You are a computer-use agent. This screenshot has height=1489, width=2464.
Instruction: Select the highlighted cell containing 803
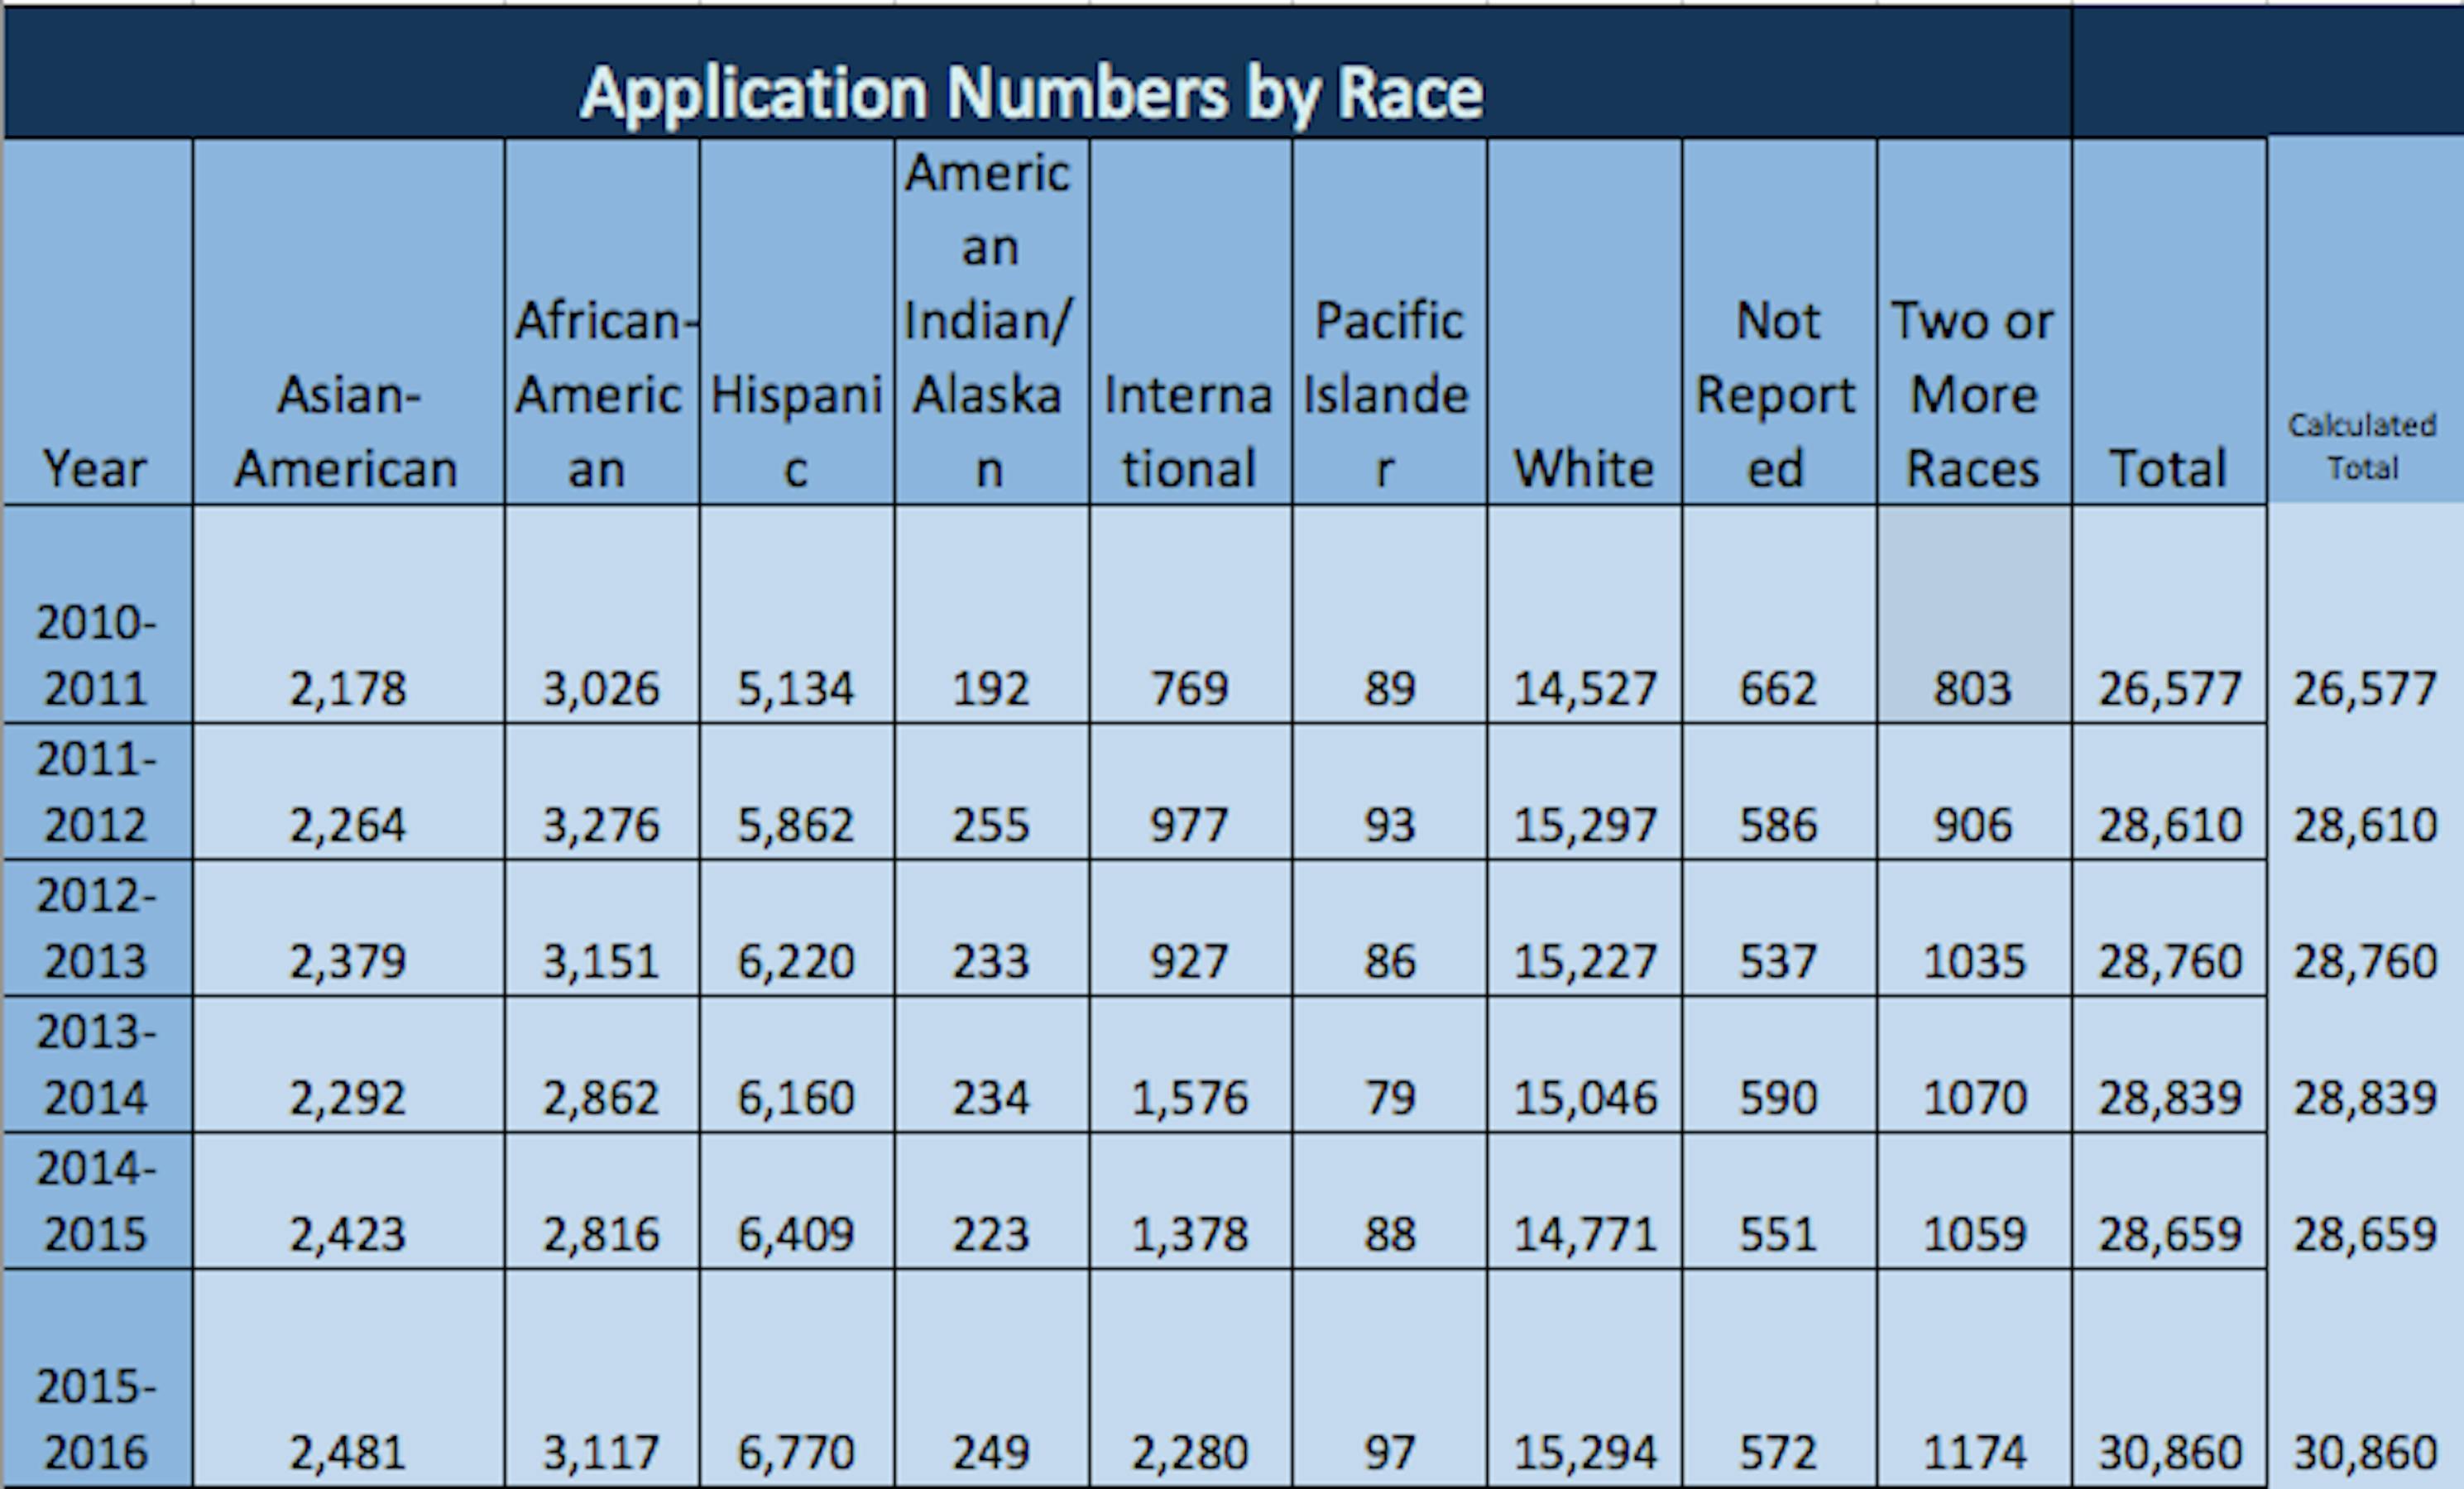[x=1973, y=687]
